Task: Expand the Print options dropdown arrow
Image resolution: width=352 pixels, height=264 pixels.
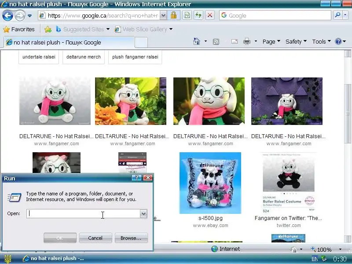Action: click(x=256, y=41)
